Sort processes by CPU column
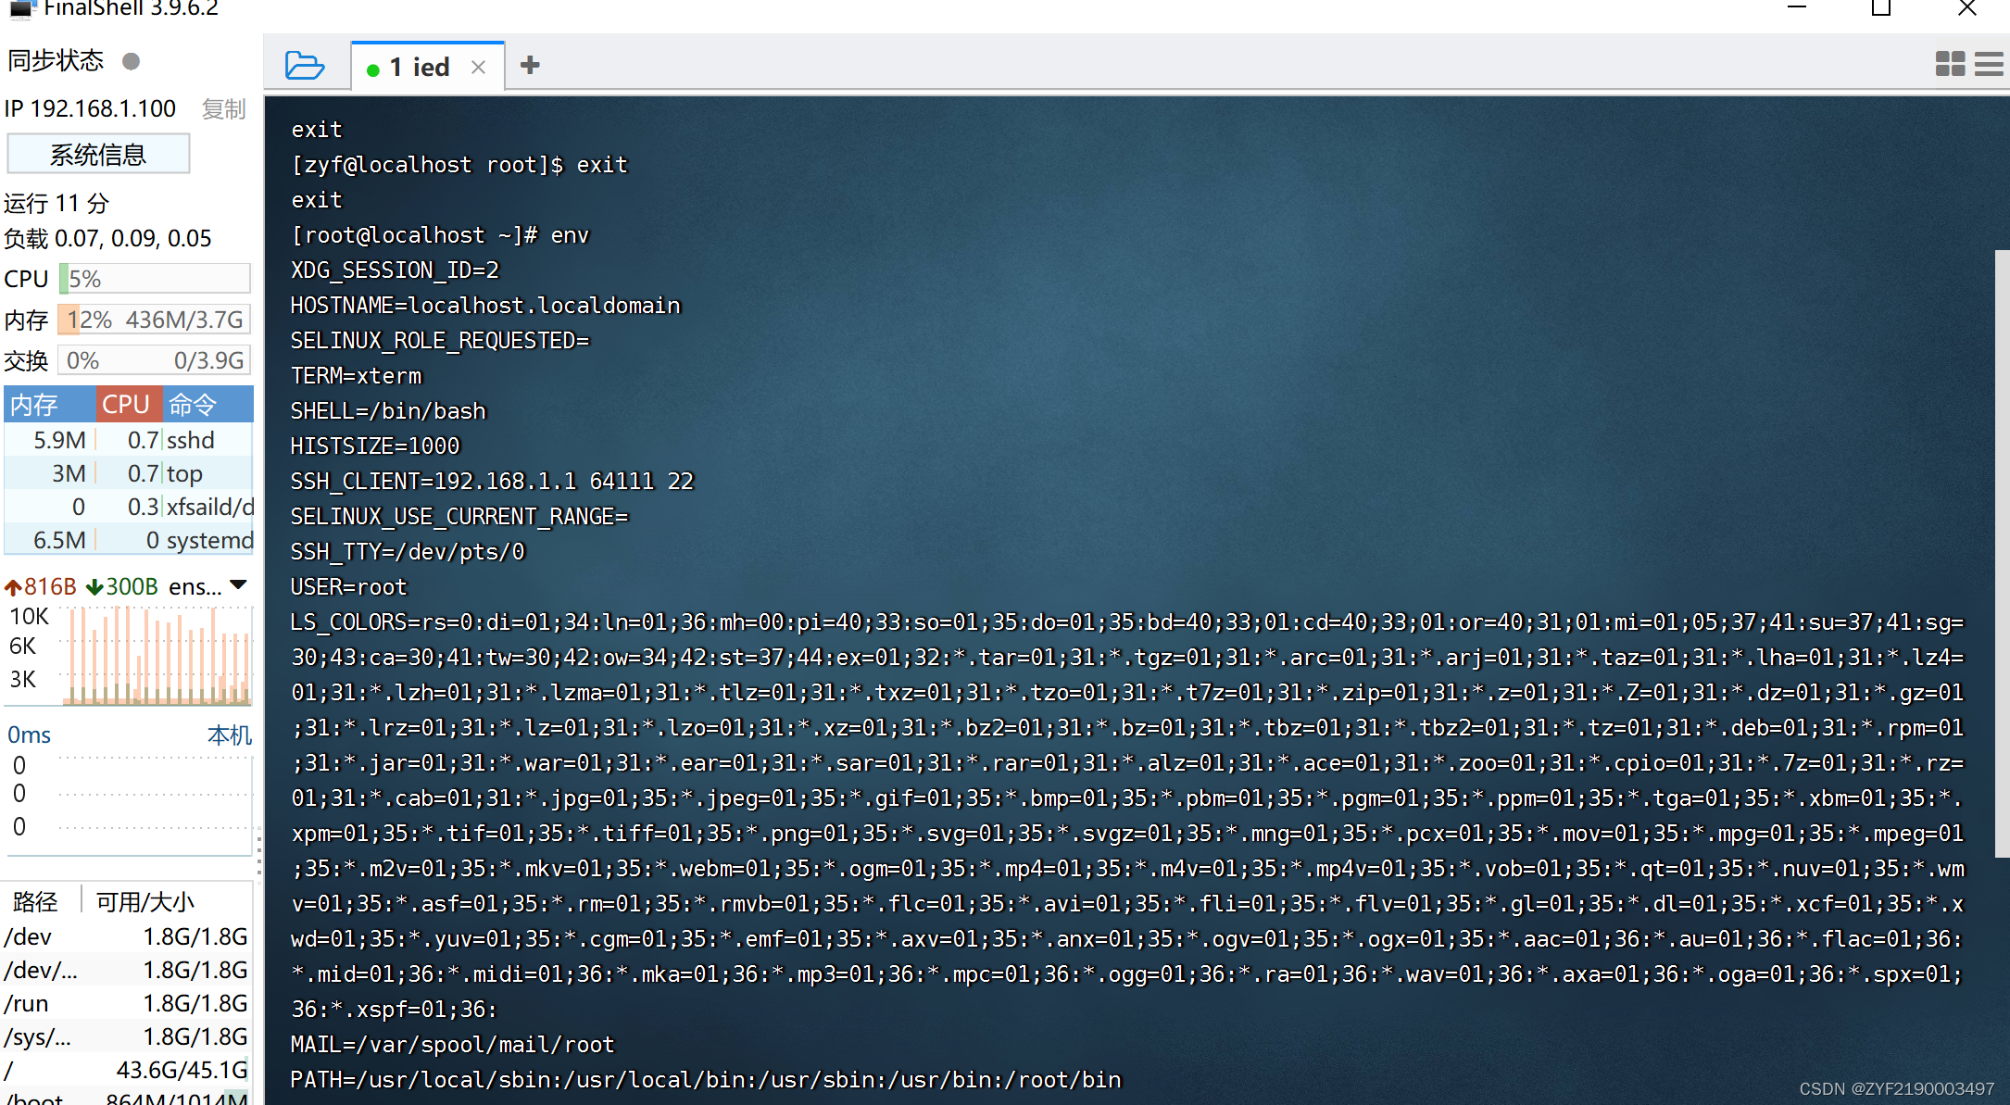Screen dimensions: 2010x1105 [128, 405]
